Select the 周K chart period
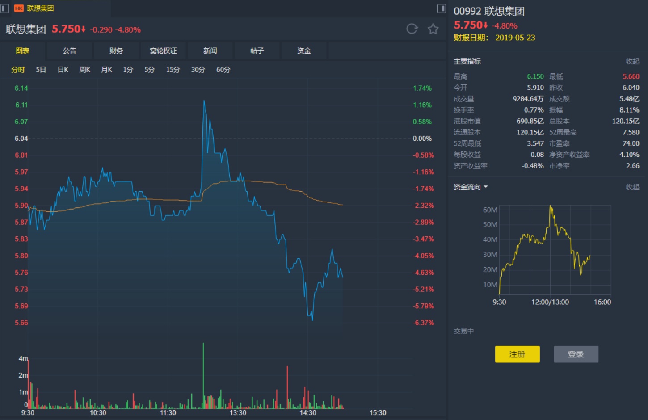The image size is (648, 420). (84, 70)
